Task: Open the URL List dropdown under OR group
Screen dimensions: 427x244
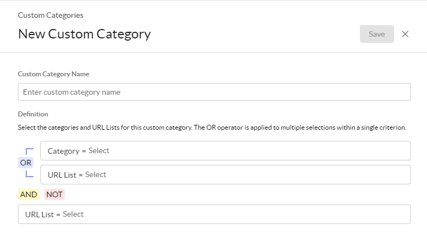Action: pos(225,174)
